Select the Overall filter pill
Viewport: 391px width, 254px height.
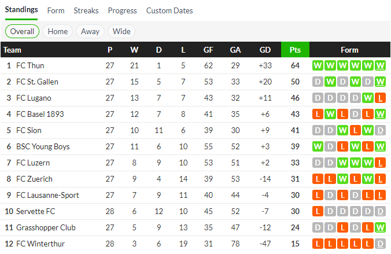coord(22,31)
